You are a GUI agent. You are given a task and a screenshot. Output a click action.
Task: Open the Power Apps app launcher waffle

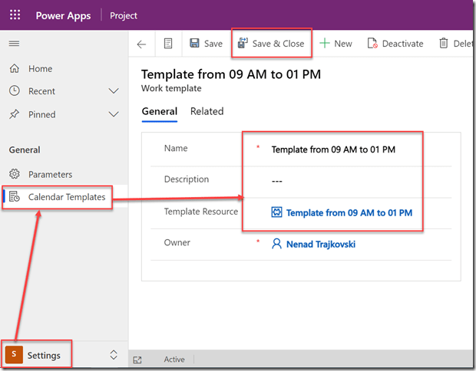click(15, 15)
